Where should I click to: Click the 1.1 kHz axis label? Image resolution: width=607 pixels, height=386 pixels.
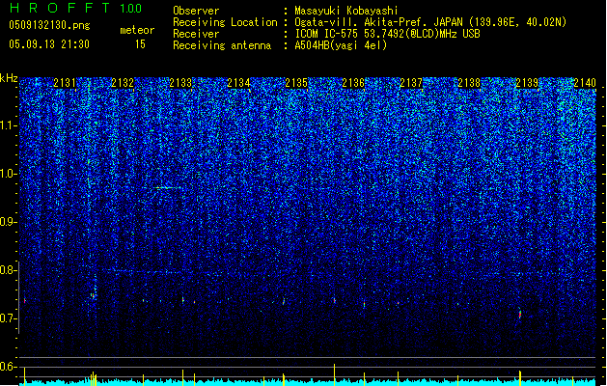tap(8, 125)
